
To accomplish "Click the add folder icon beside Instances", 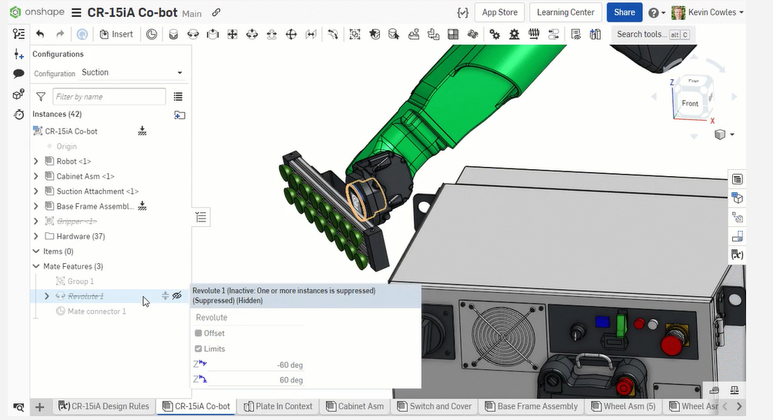I will (x=179, y=115).
